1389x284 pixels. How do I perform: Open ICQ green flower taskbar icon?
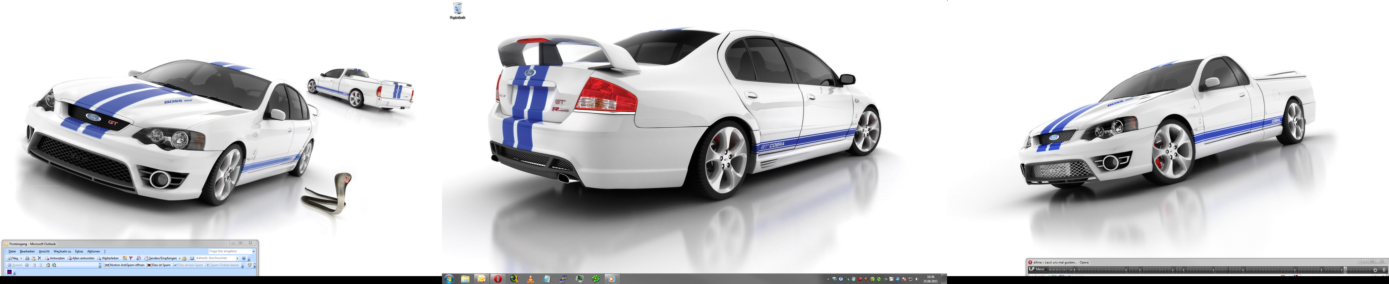coord(596,279)
